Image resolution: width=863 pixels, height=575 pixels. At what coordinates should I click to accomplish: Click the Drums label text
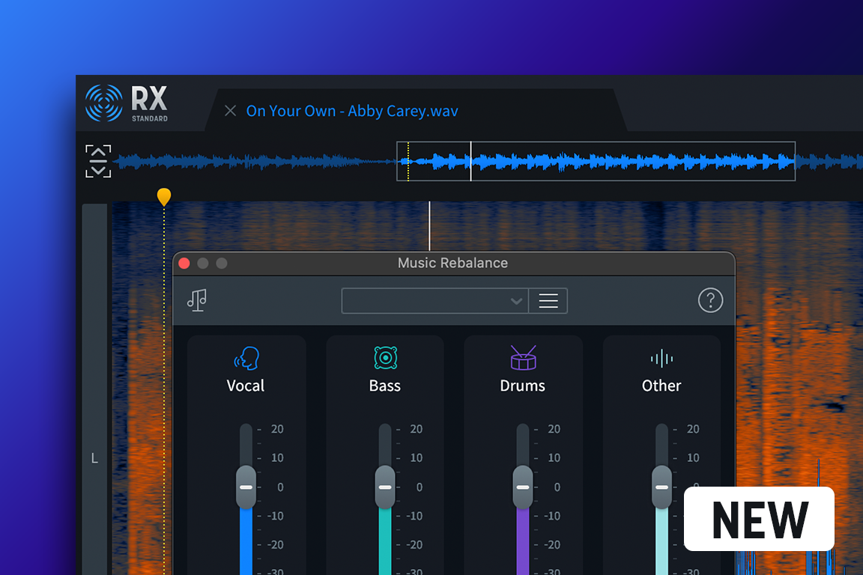click(522, 386)
